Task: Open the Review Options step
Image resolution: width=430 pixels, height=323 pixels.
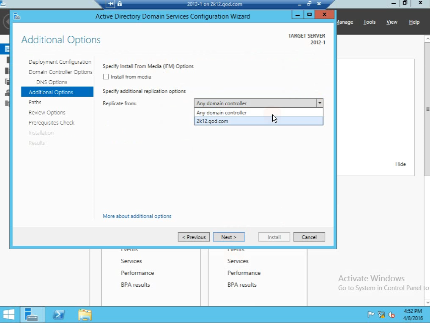Action: tap(47, 113)
